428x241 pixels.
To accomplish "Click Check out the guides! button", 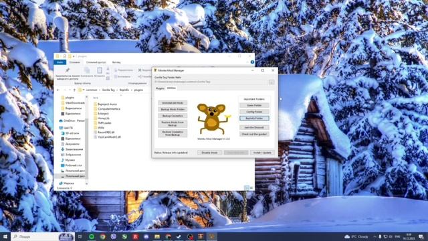I will tap(254, 134).
